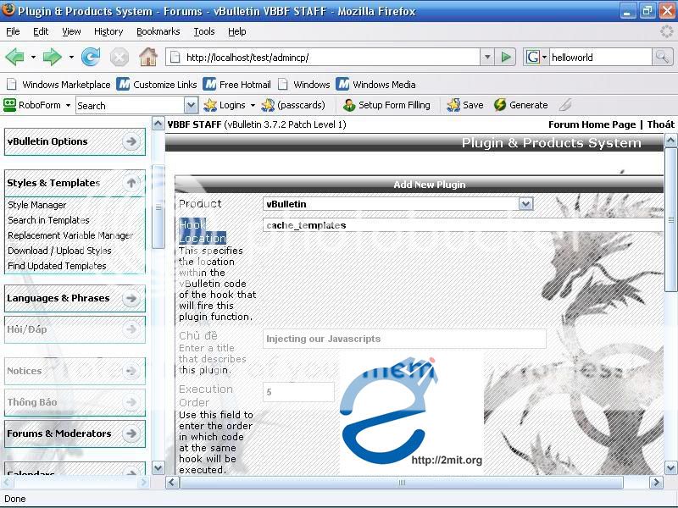The height and width of the screenshot is (508, 678).
Task: Click the green Go button beside URL
Action: click(506, 57)
